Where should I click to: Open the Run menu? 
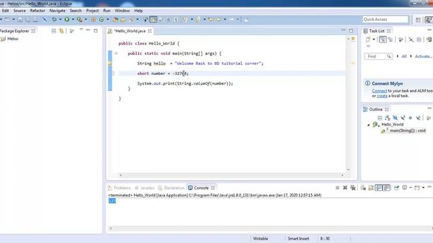(107, 11)
